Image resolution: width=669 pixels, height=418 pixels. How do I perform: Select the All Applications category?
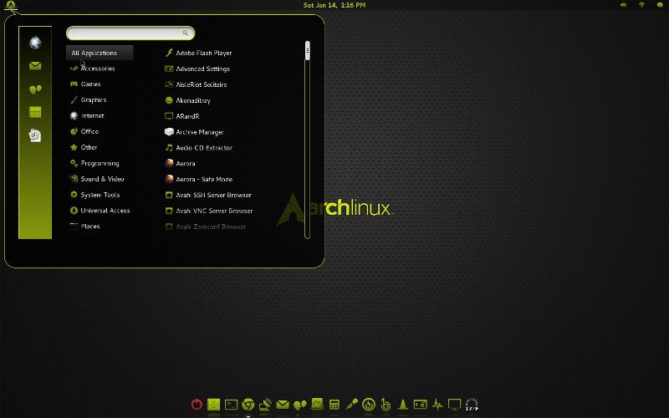pos(100,53)
